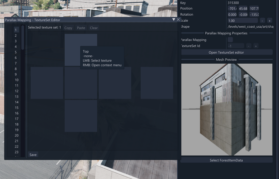The width and height of the screenshot is (279, 179).
Task: Open TextureSet editor button
Action: pos(226,52)
